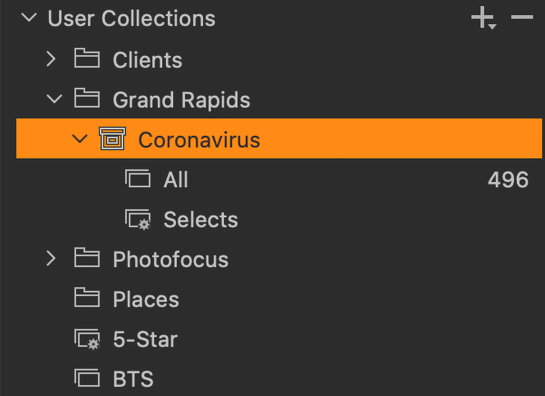This screenshot has width=545, height=396.
Task: Click the Clients group folder icon
Action: click(87, 58)
